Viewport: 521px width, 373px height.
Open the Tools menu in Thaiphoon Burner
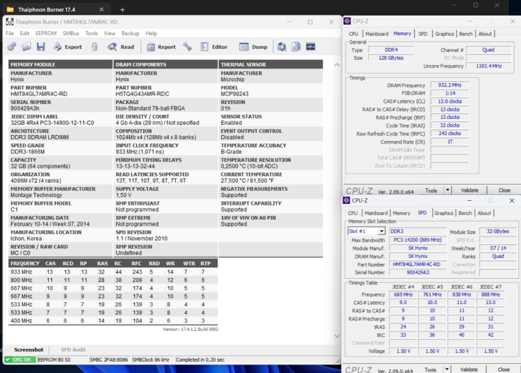coord(91,33)
